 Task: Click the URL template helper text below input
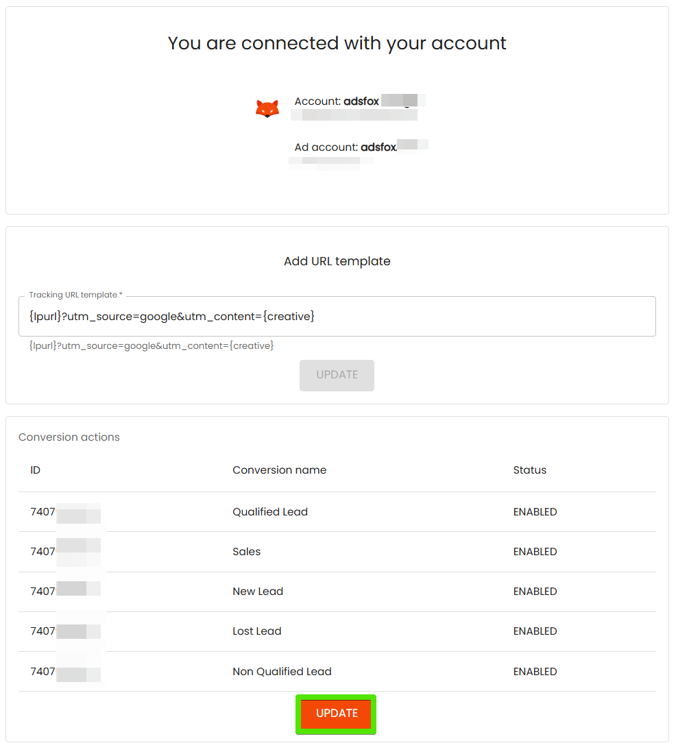click(152, 346)
